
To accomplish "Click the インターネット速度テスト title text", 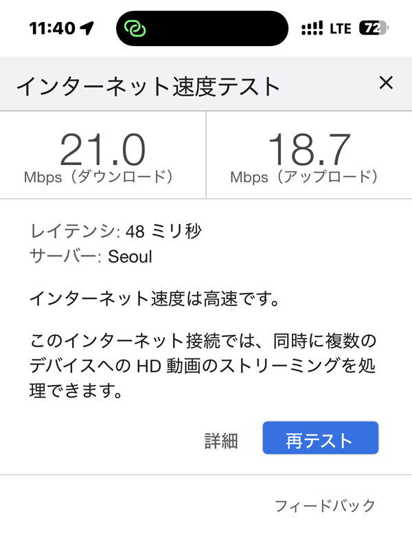I will pyautogui.click(x=148, y=86).
